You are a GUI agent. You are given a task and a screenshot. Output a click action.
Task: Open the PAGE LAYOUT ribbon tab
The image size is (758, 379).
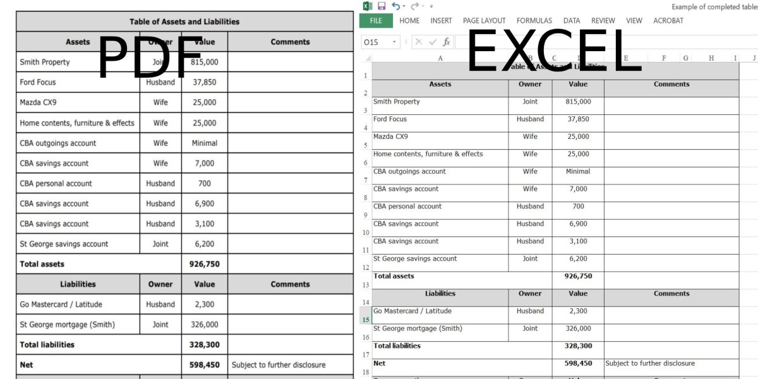[x=484, y=21]
